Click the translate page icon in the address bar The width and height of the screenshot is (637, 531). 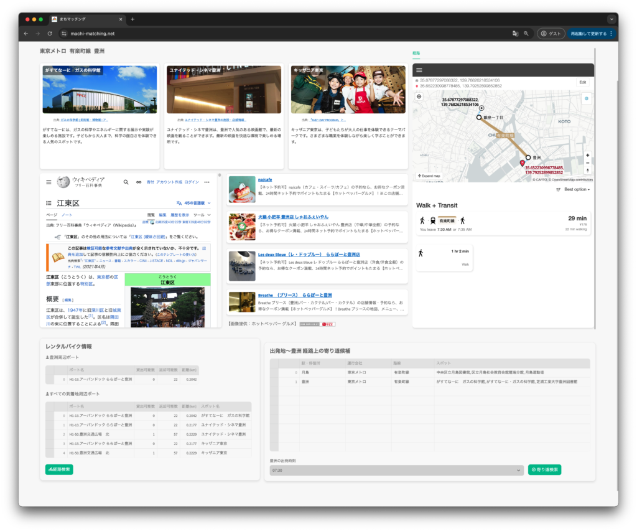pyautogui.click(x=515, y=34)
